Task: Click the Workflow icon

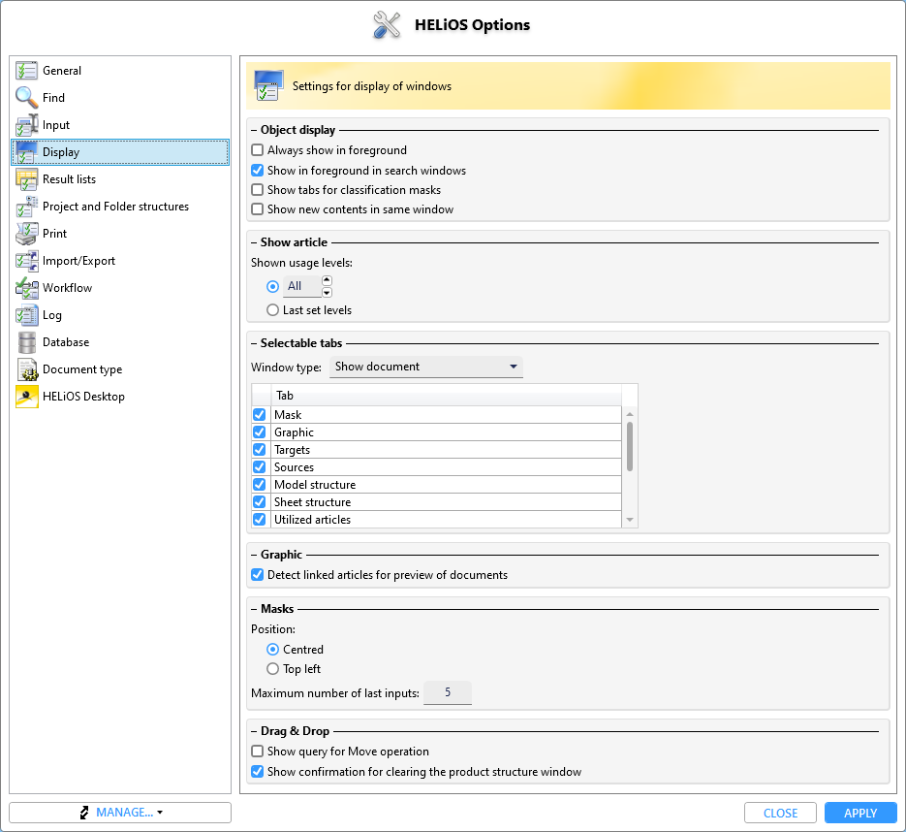Action: (x=26, y=288)
